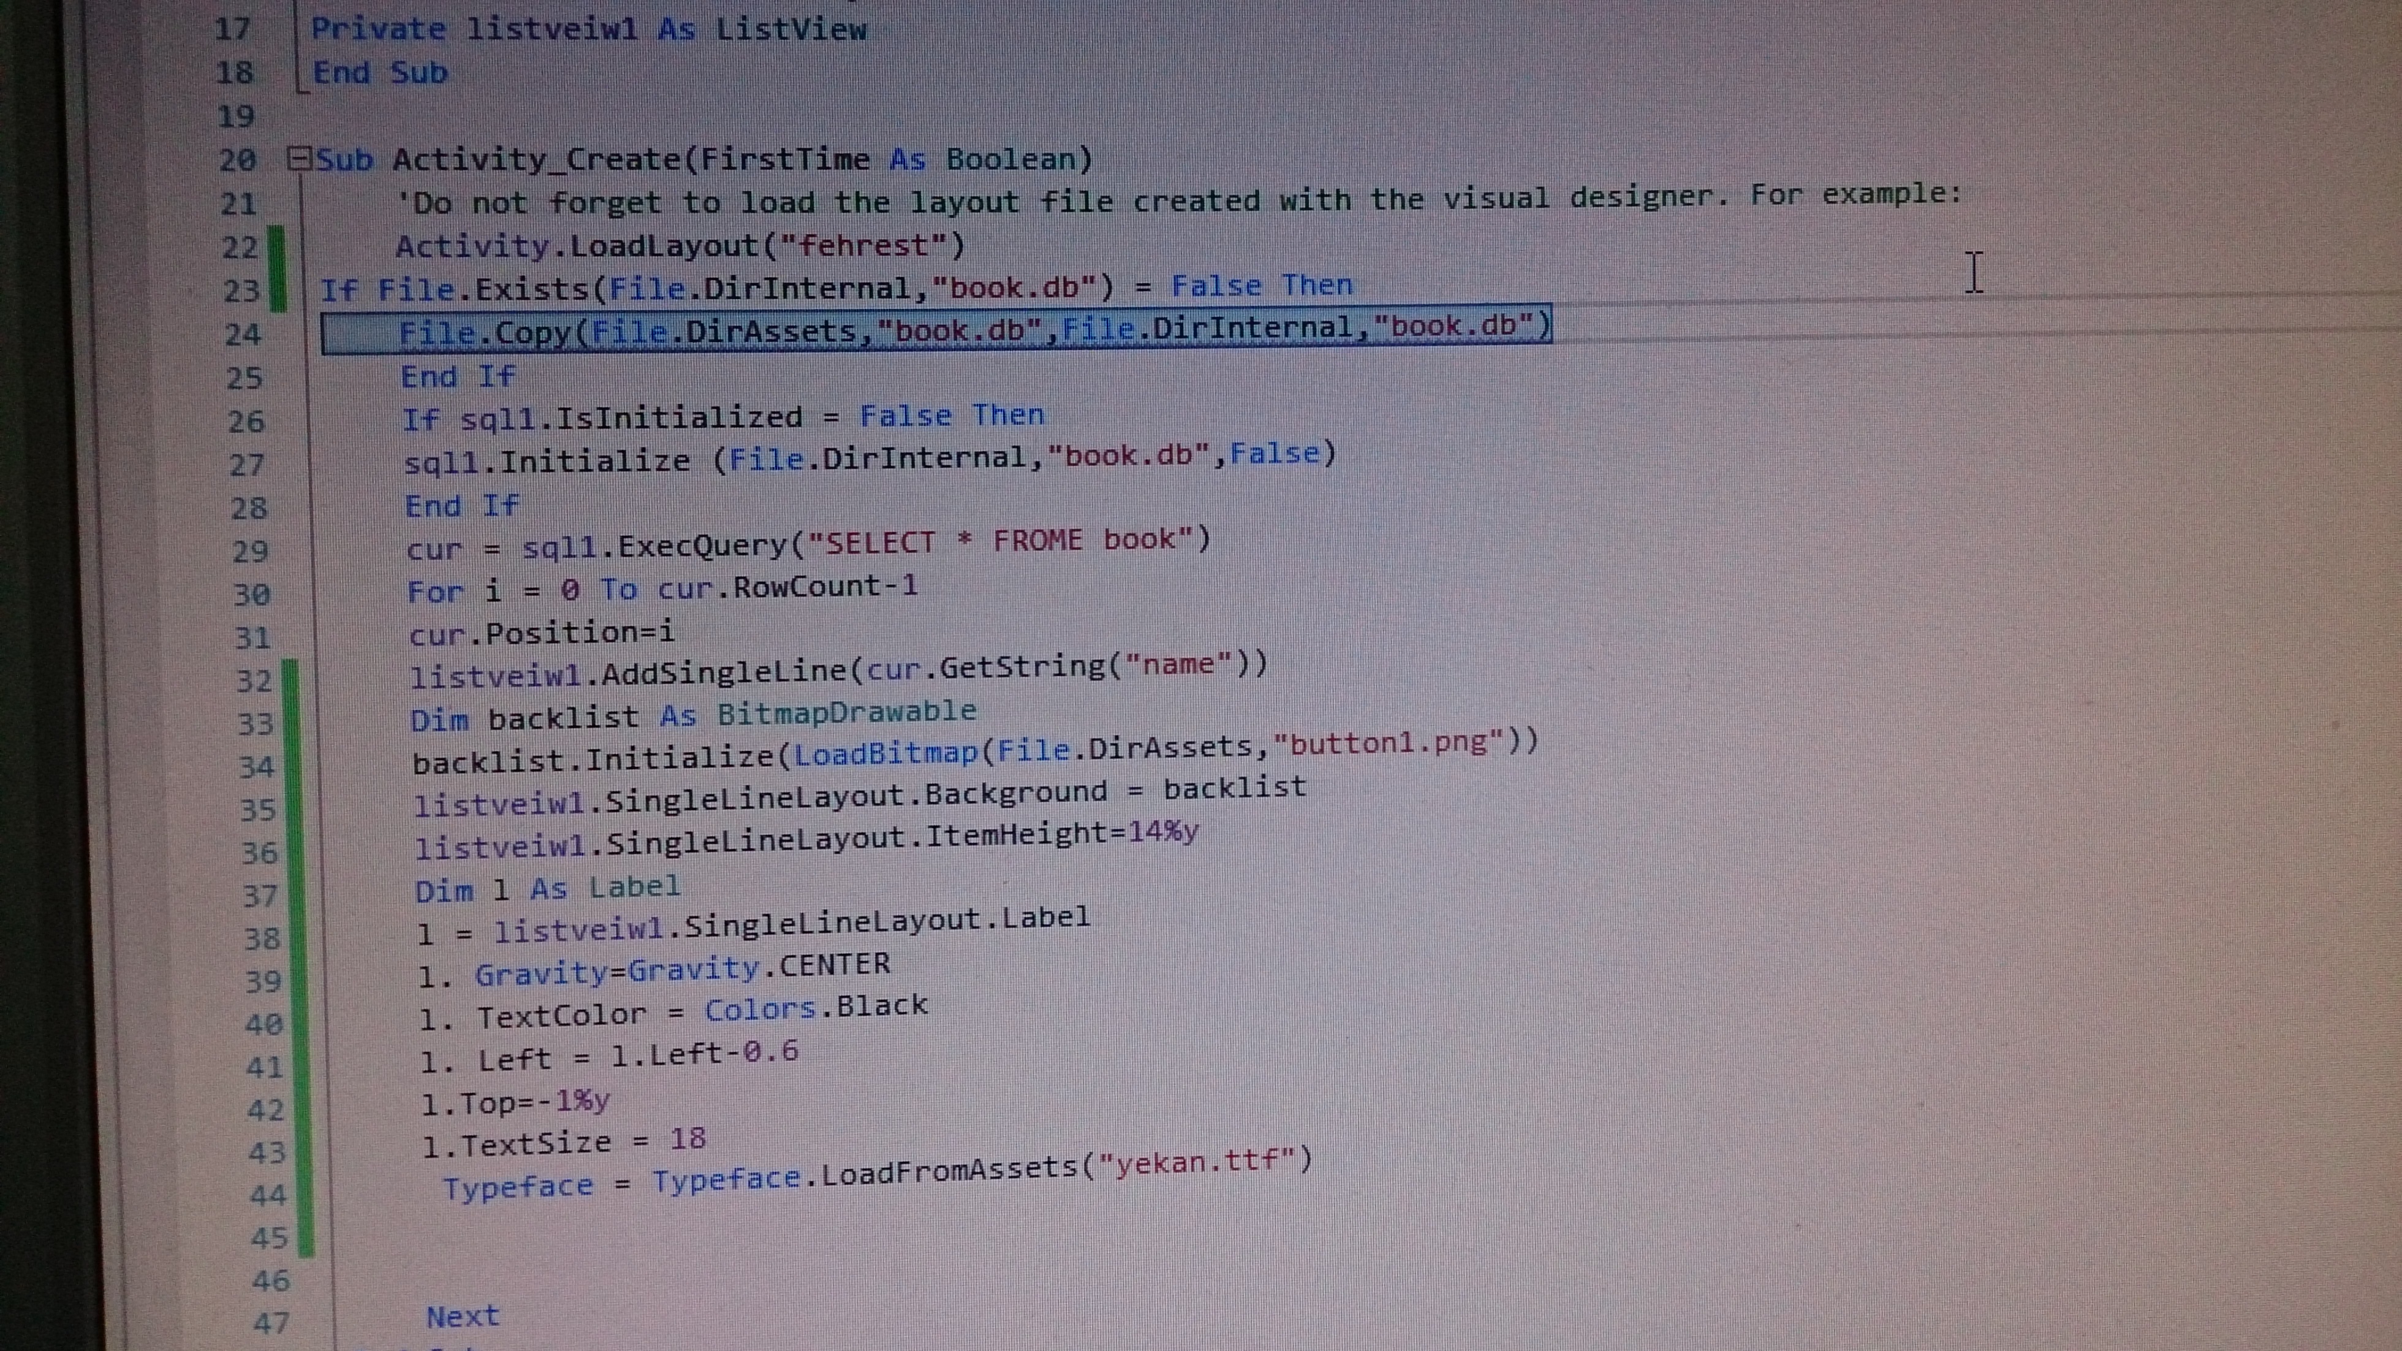Click the Next keyword on line 47
The width and height of the screenshot is (2402, 1351).
[463, 1317]
